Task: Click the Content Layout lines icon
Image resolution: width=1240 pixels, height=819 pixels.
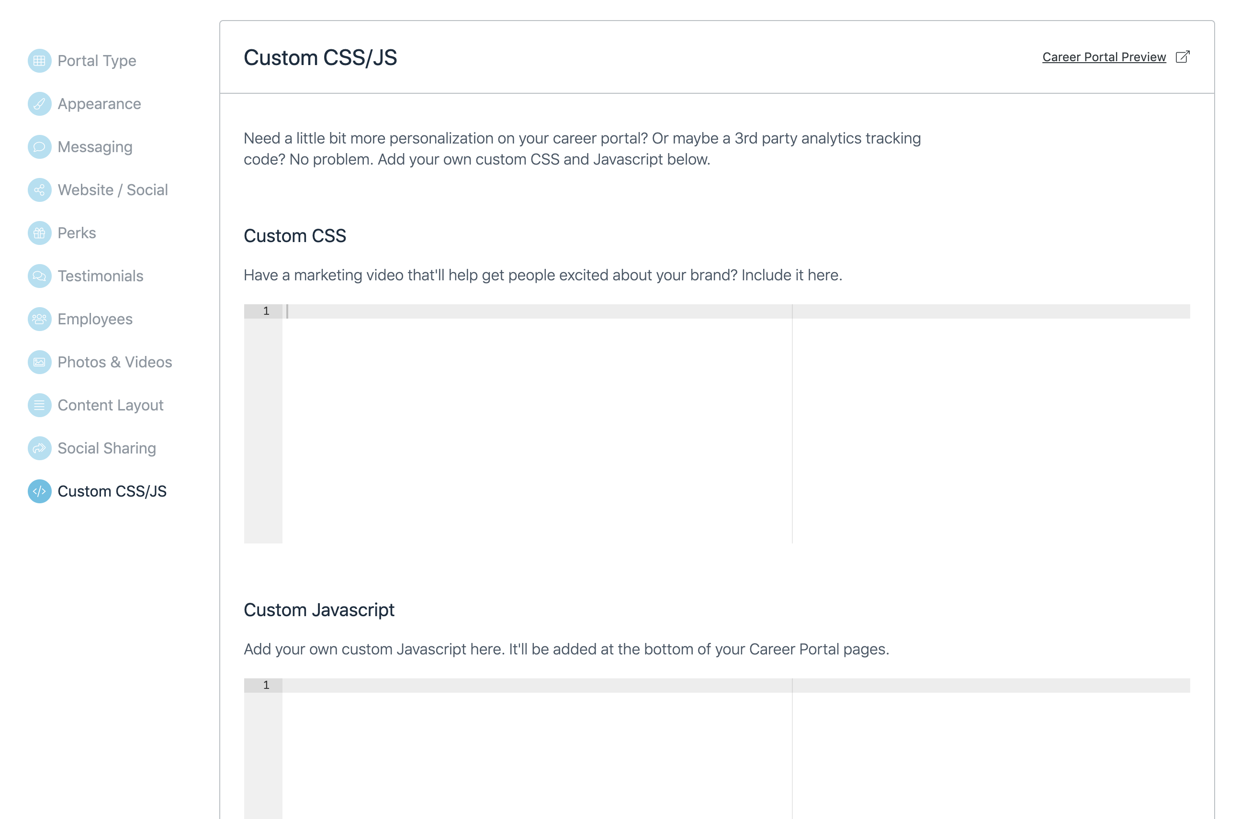Action: [x=39, y=405]
